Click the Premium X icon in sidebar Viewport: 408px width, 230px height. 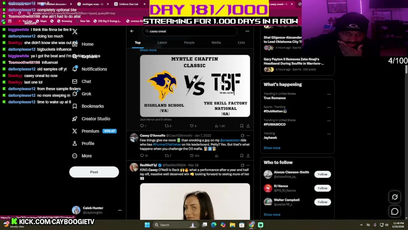75,131
